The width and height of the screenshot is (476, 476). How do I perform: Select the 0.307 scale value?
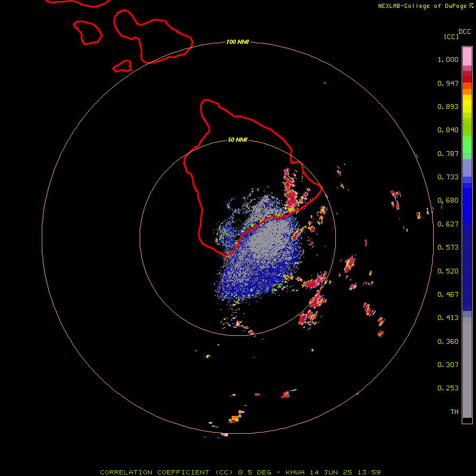(448, 365)
